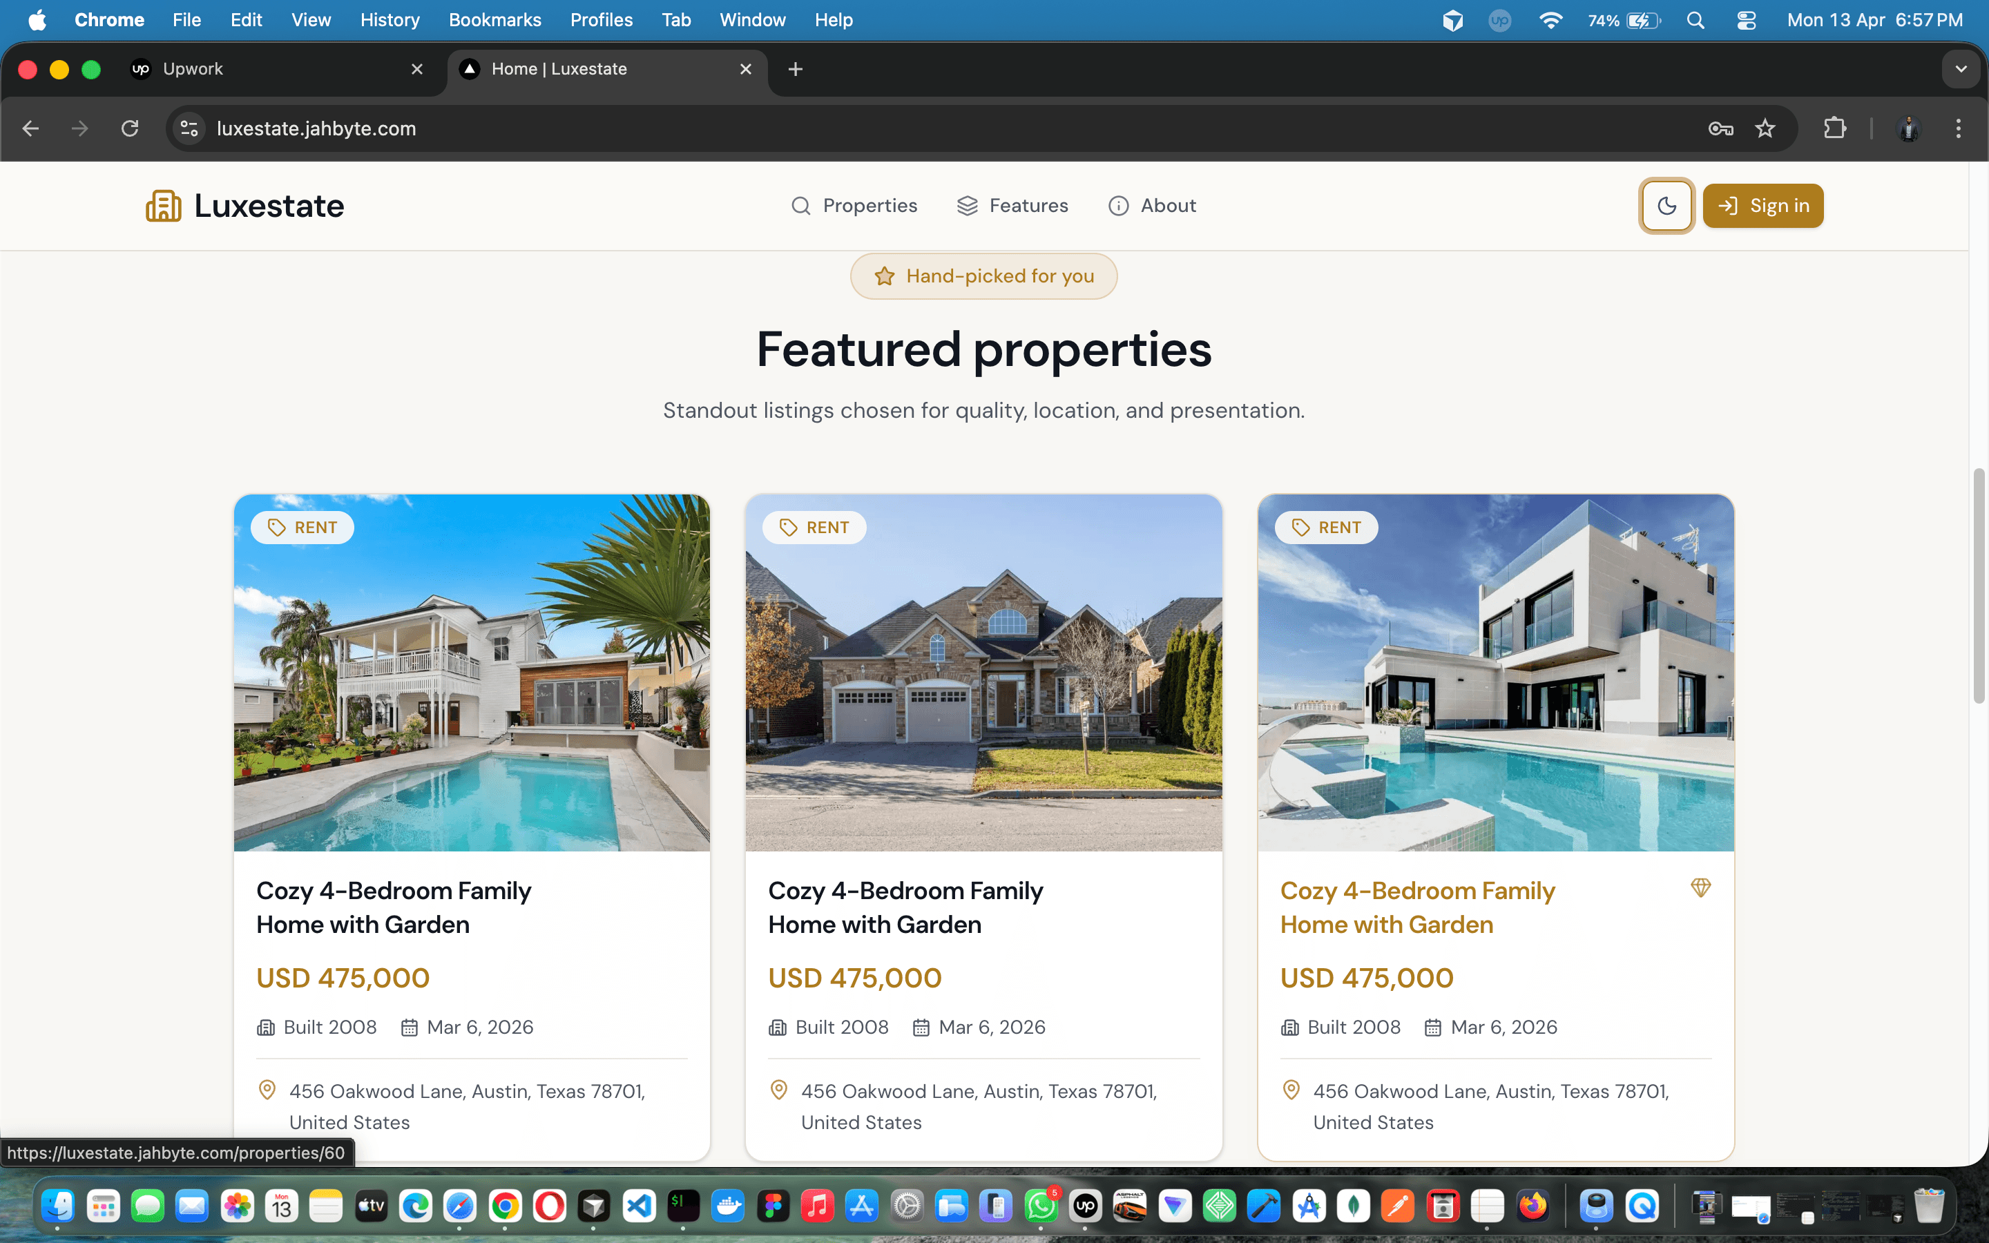Click the diamond premium badge on third listing
1989x1243 pixels.
(1701, 888)
